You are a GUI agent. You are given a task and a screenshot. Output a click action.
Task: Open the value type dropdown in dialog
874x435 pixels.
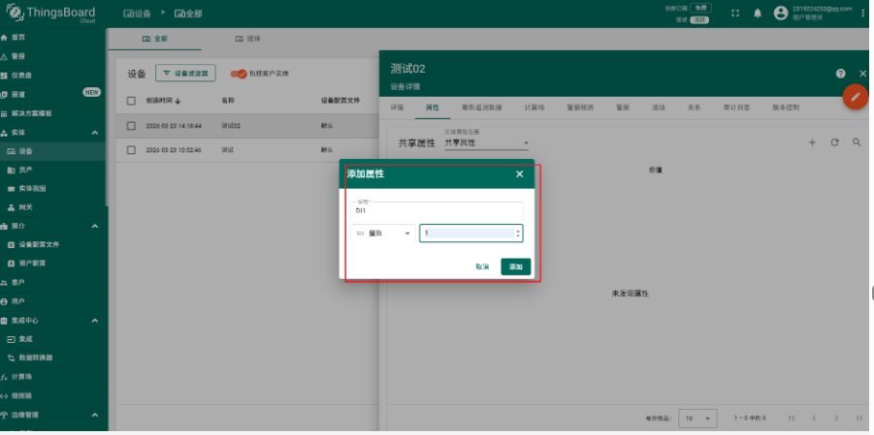coord(383,233)
